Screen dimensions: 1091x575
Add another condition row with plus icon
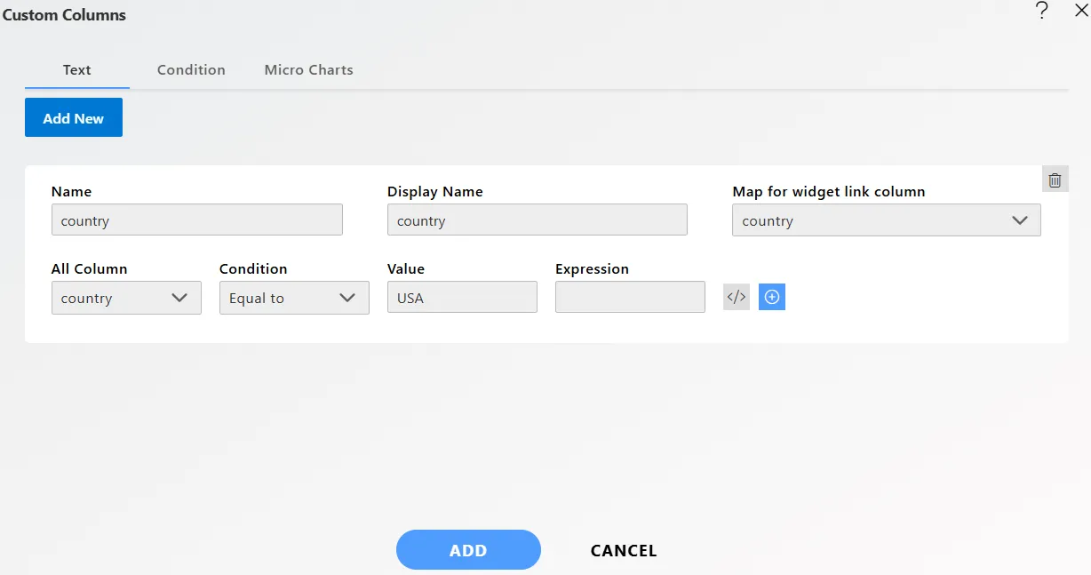tap(772, 297)
